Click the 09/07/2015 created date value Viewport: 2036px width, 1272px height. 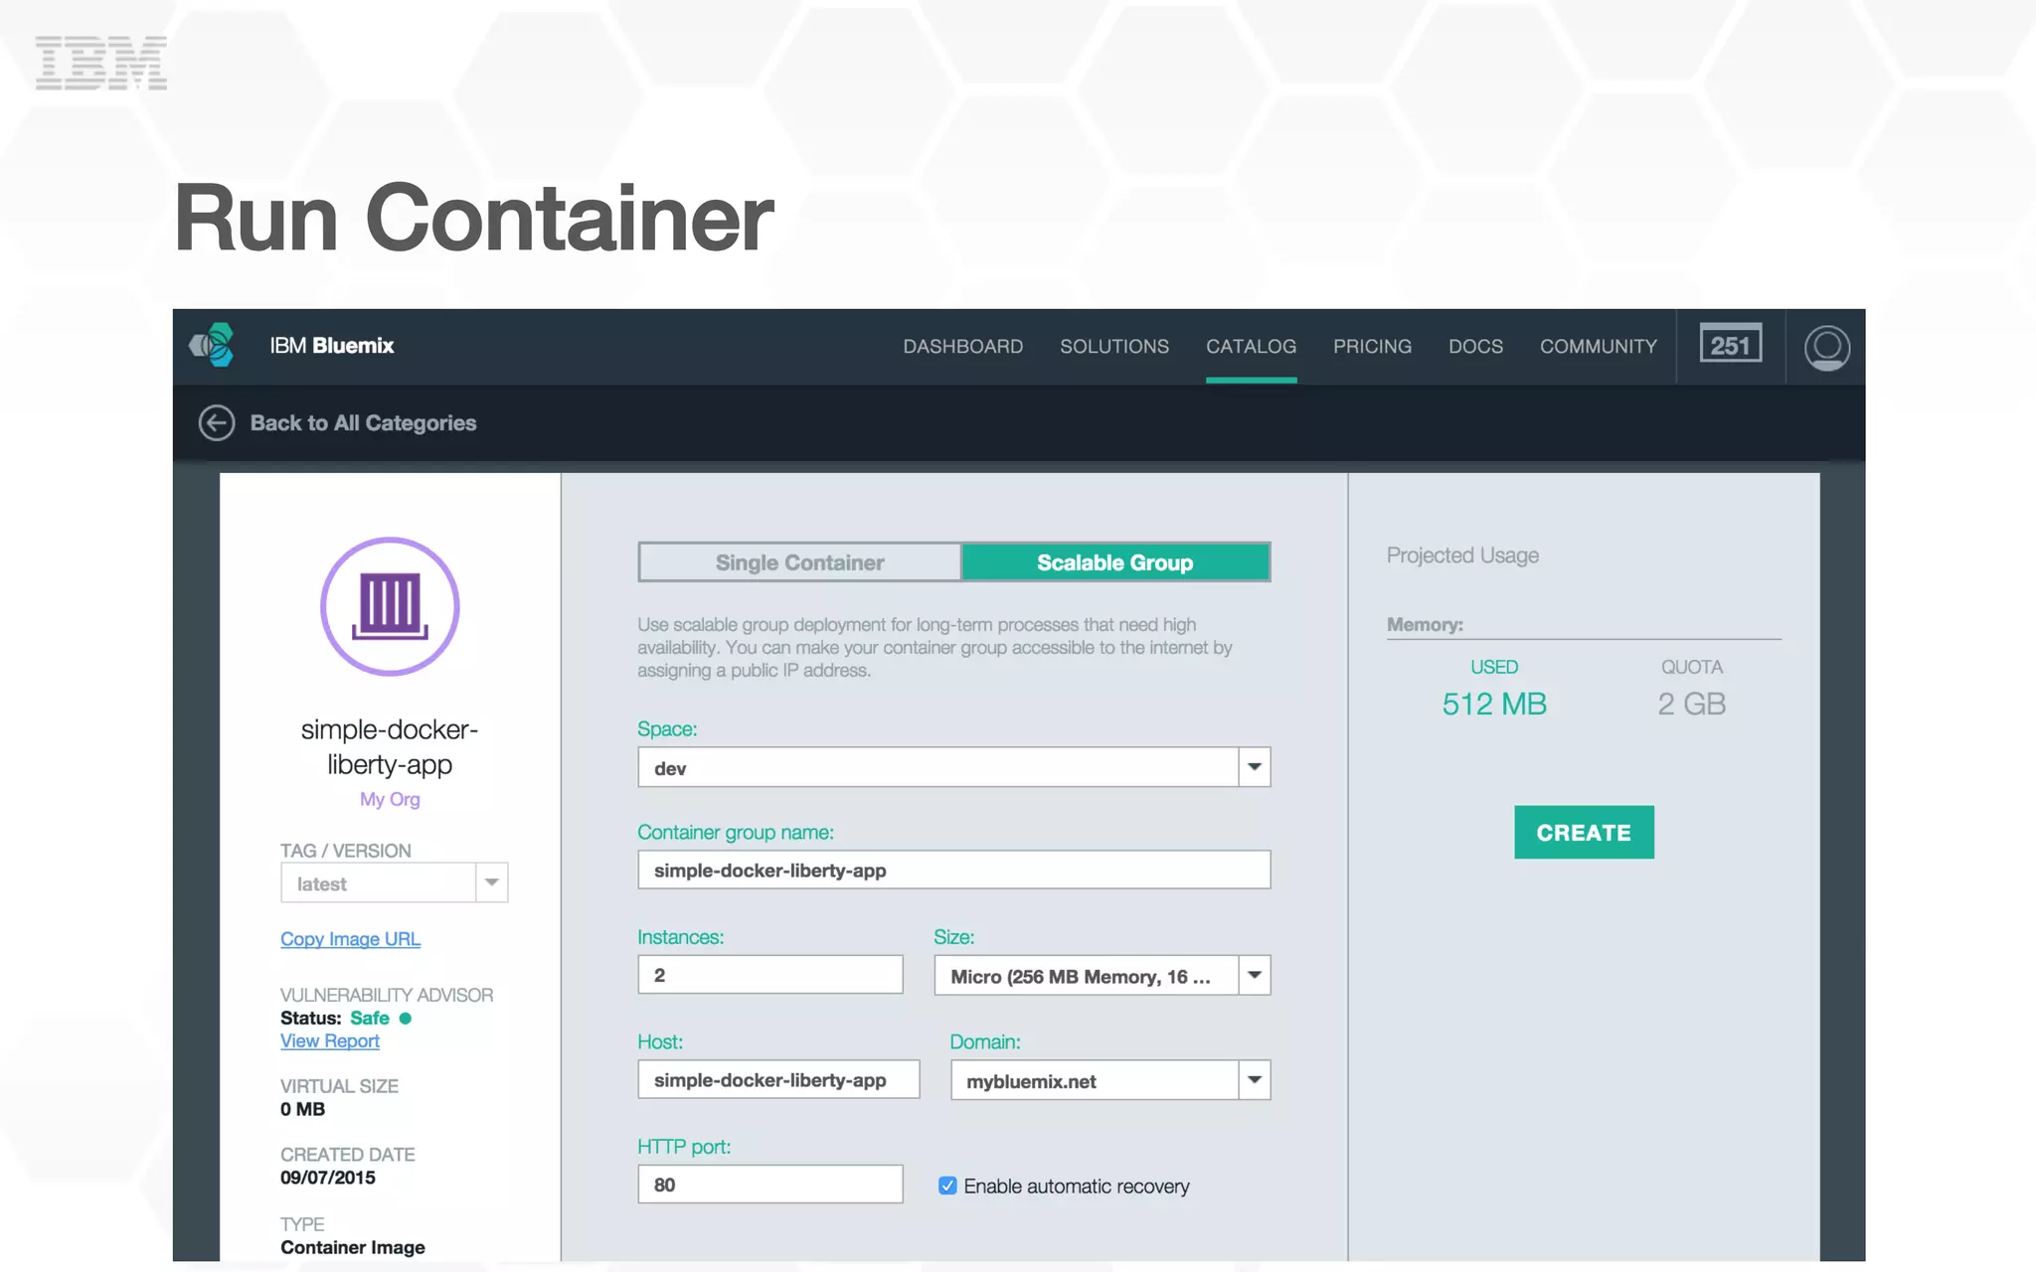328,1178
